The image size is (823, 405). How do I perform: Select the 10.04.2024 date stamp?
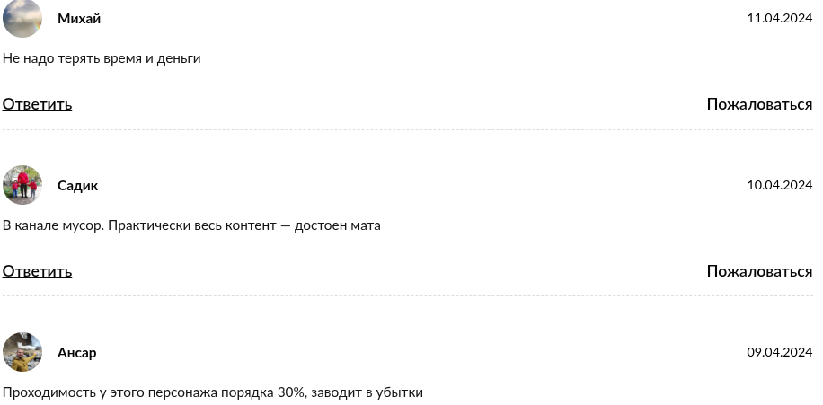[779, 186]
